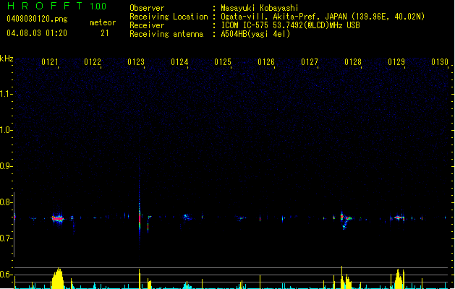Click the yellow intensity peak below 0129

coord(399,279)
